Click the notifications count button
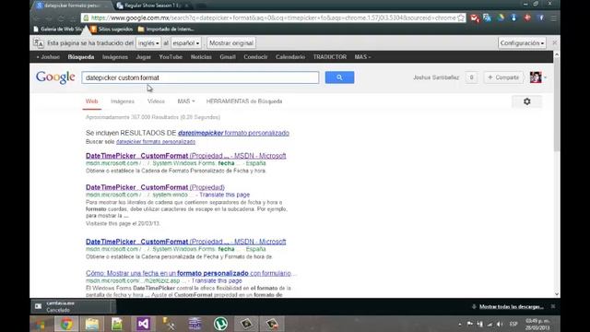This screenshot has height=332, width=590. coord(471,77)
